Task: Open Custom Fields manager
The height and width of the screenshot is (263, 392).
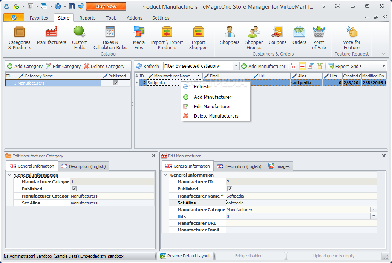Action: point(80,38)
